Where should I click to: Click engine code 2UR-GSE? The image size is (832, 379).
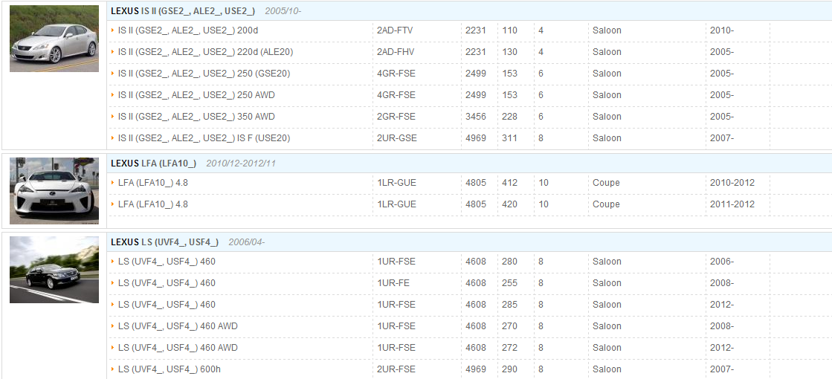[x=397, y=138]
